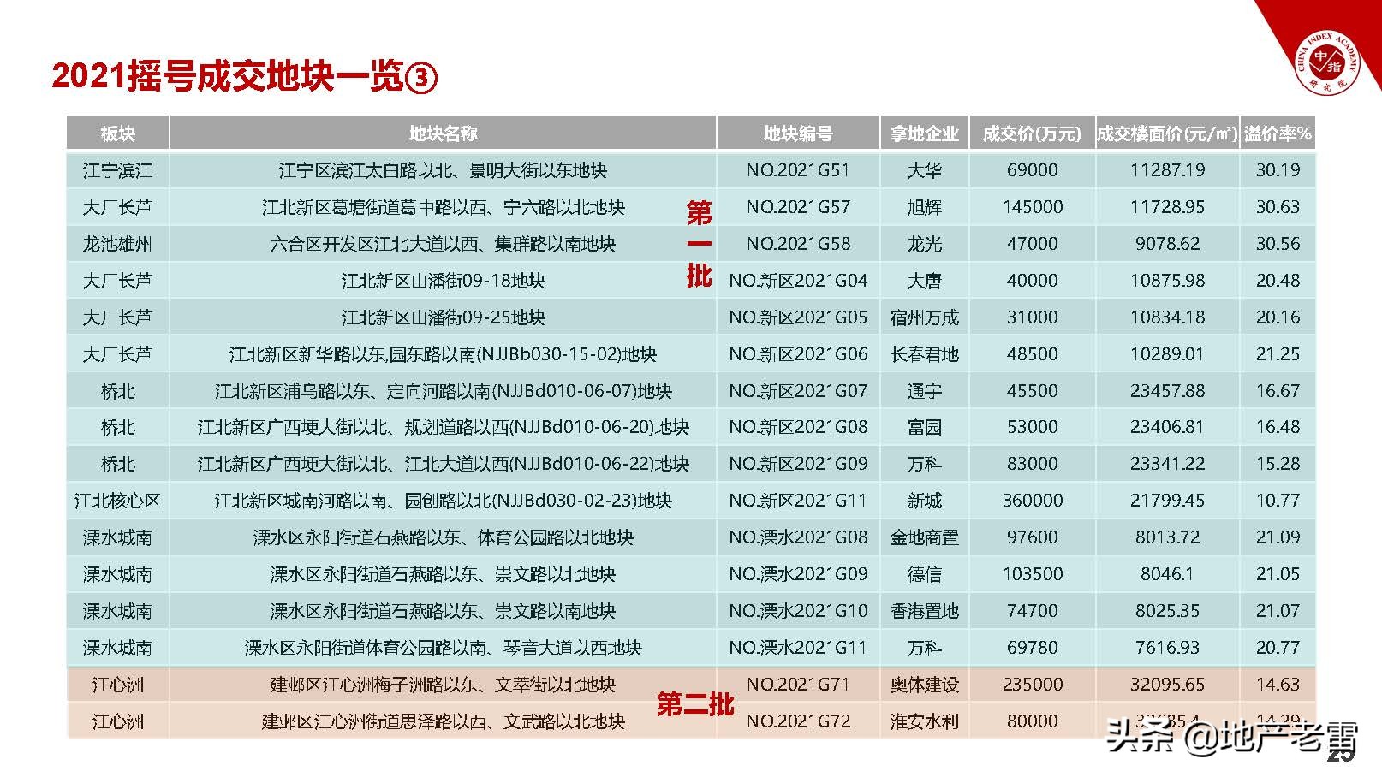
Task: Select the price cell 145000
Action: tap(1032, 207)
